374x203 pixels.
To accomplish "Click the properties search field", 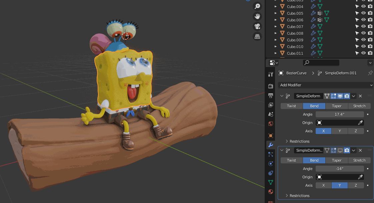I will click(321, 63).
